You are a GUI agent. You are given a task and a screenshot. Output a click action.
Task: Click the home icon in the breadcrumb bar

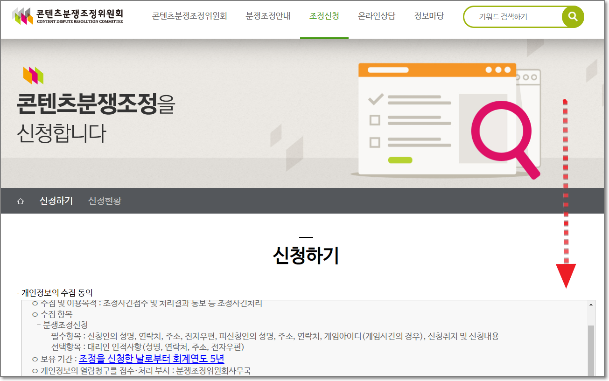[20, 201]
